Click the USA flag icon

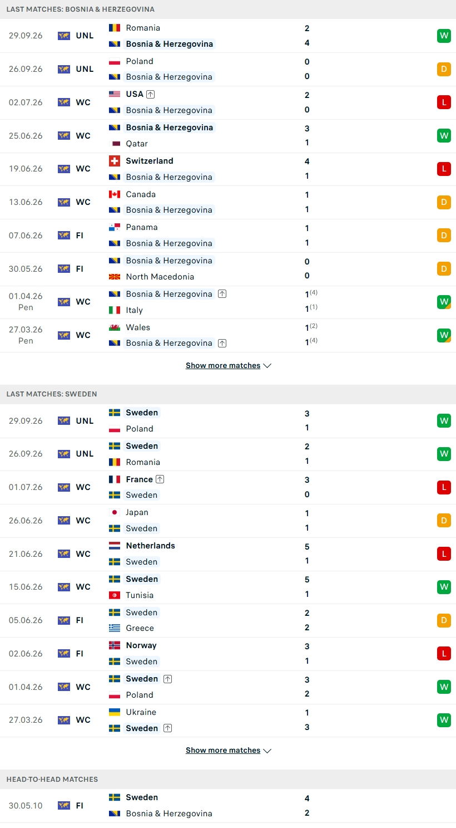[x=115, y=94]
